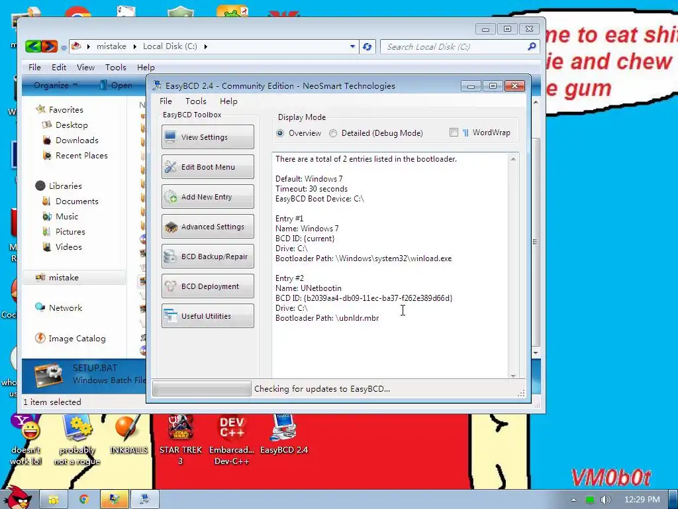Click the SETUP.BAT preview thumbnail
This screenshot has width=678, height=509.
pos(49,375)
